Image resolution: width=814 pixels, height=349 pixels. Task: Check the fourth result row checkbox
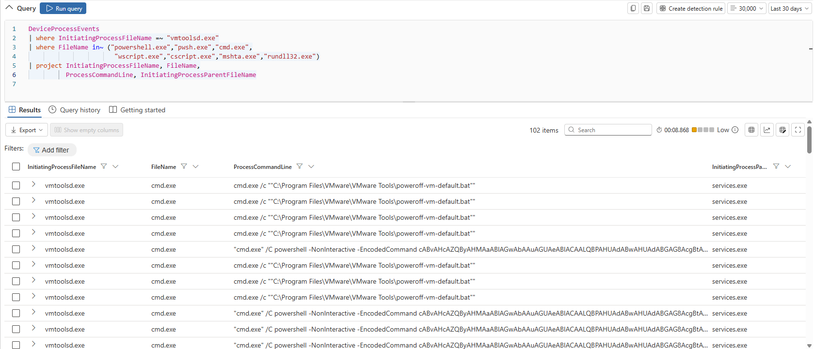click(16, 233)
